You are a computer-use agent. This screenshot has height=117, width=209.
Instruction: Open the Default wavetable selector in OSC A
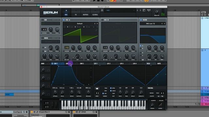pyautogui.click(x=80, y=24)
